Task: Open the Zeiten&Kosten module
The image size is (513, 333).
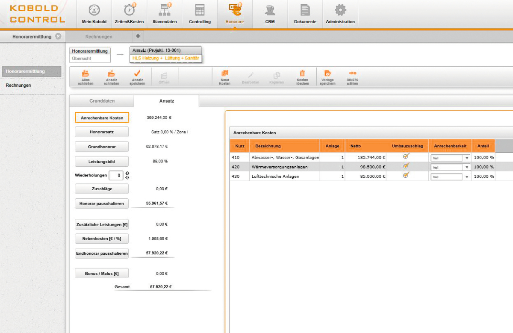Action: point(129,14)
